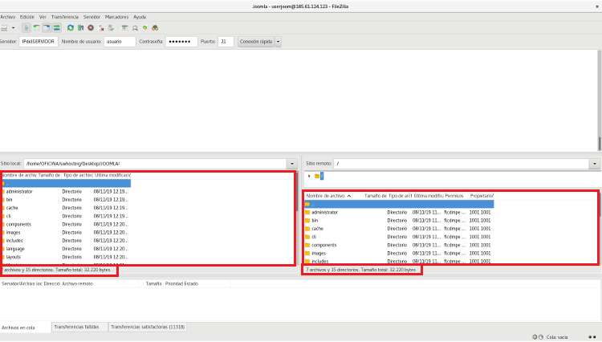Search remote files with the binoculars icon
602x342 pixels.
(x=155, y=28)
